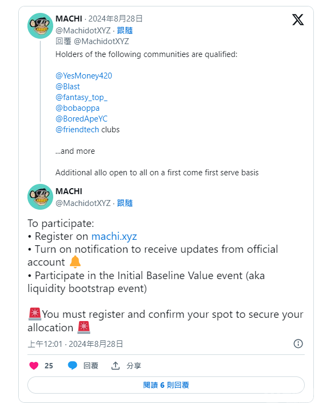Screen dimensions: 323x406
Task: Open the @fantasy_top_ mention
Action: (x=81, y=97)
